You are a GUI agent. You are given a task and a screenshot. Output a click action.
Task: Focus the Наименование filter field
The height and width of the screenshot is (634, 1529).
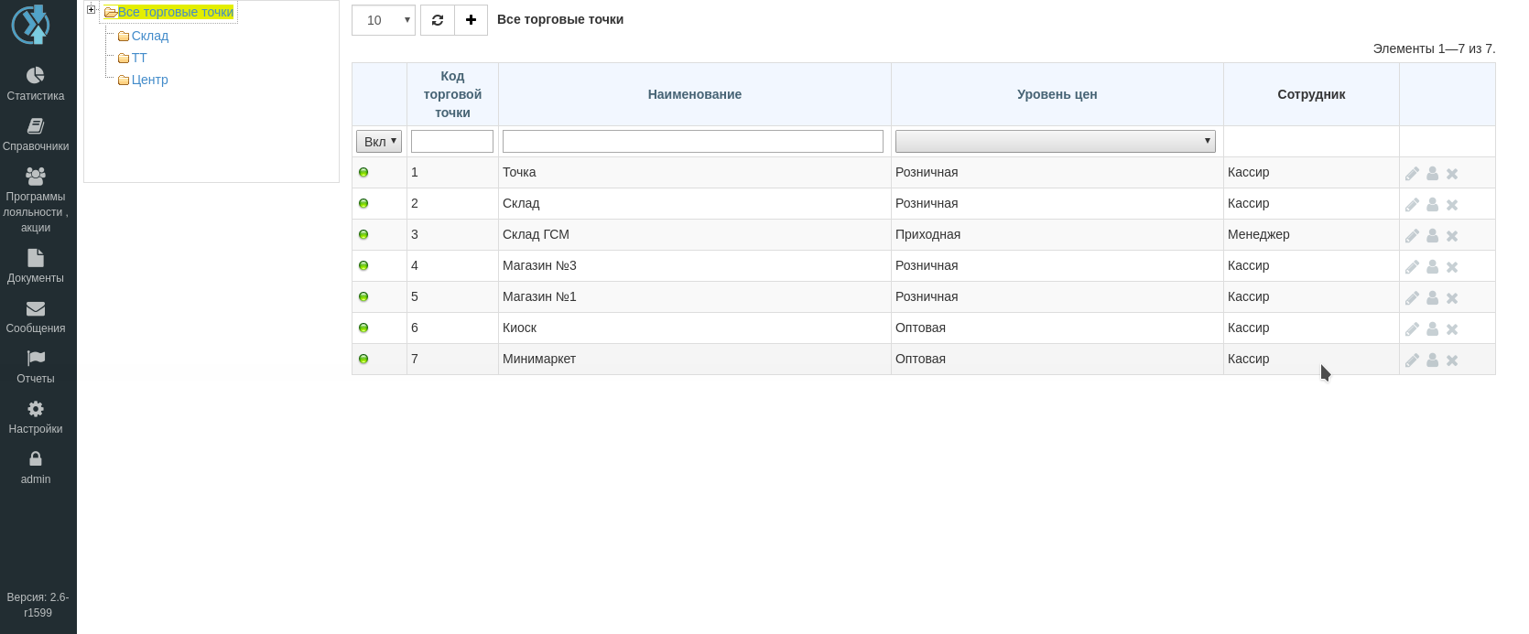[693, 141]
